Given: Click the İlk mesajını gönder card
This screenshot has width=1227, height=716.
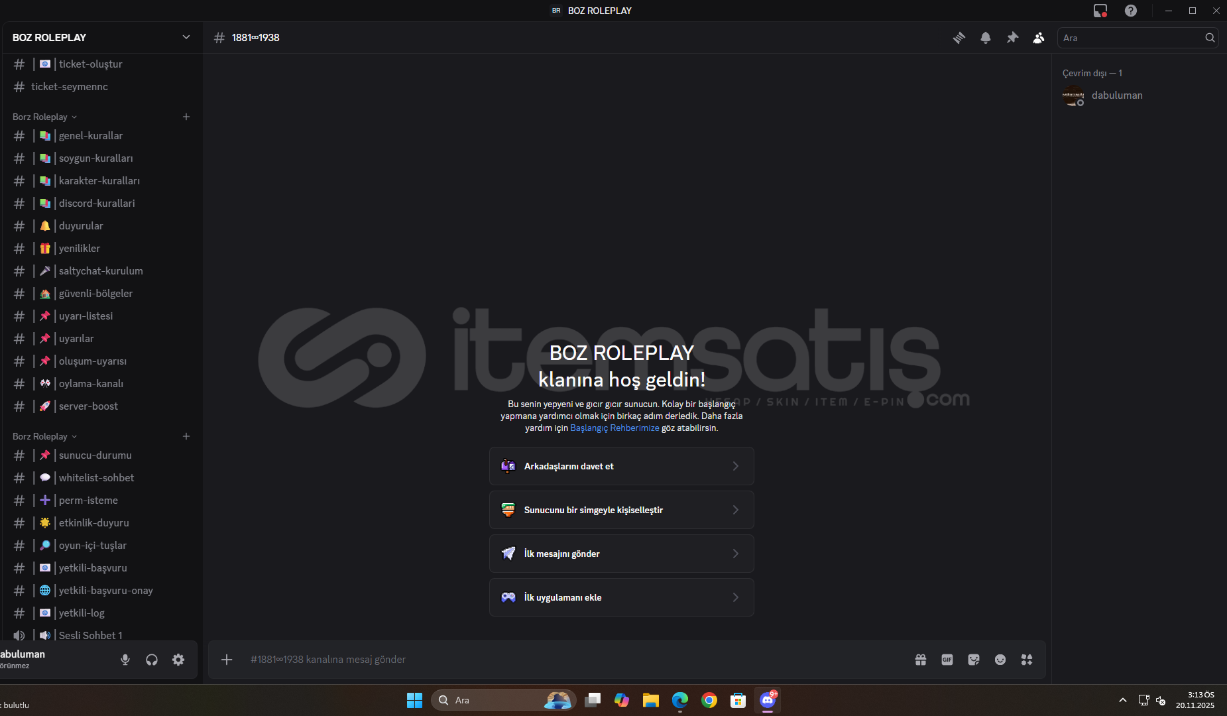Looking at the screenshot, I should click(x=622, y=554).
